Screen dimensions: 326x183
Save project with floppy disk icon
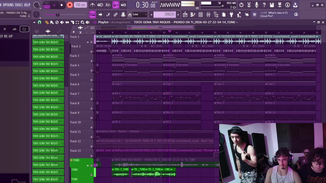coord(272,5)
